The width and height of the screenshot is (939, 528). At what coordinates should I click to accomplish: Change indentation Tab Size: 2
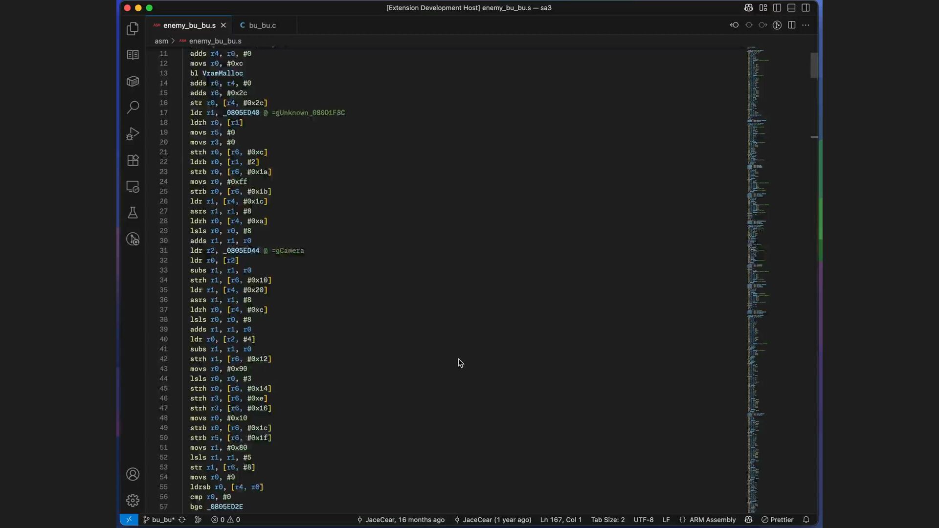(608, 520)
